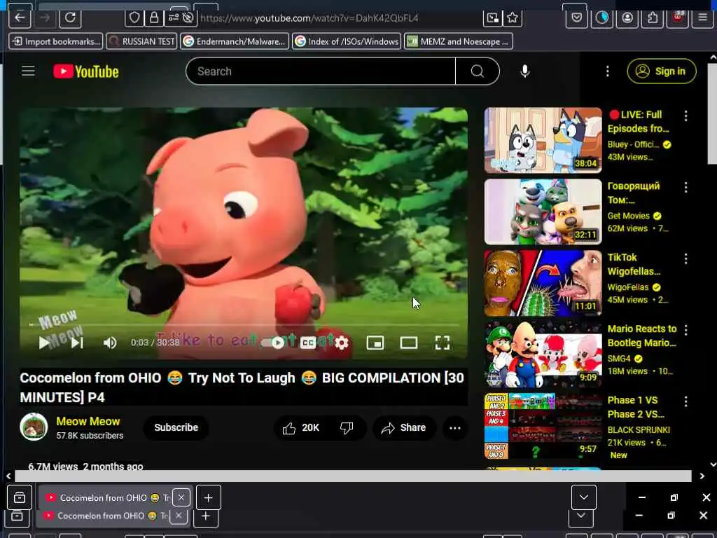This screenshot has width=717, height=538.
Task: Click the browser URL address bar
Action: tap(338, 18)
